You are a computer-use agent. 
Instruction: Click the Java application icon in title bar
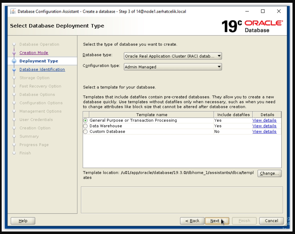(x=13, y=11)
